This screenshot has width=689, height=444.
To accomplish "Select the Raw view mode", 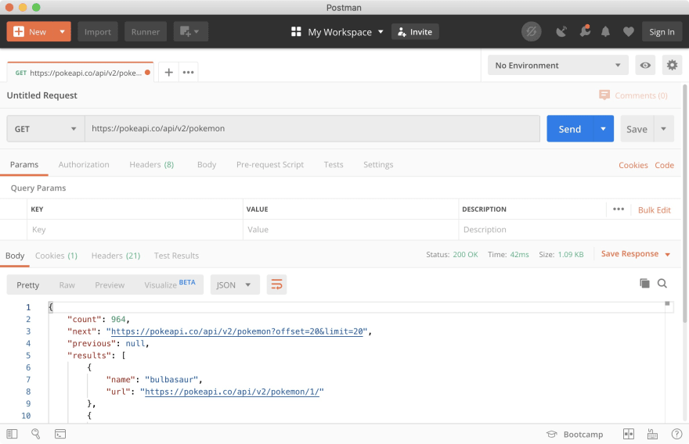I will [67, 285].
